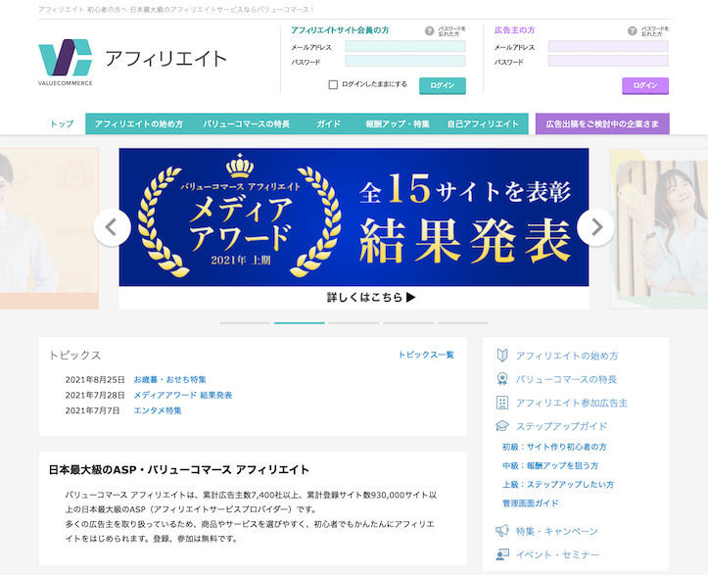
Task: Open 中級：報酬アップを狙う方 link
Action: tap(550, 465)
